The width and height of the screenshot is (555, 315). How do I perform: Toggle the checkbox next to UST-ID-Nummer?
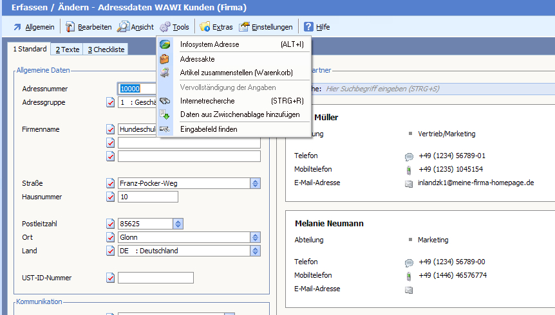click(x=110, y=278)
